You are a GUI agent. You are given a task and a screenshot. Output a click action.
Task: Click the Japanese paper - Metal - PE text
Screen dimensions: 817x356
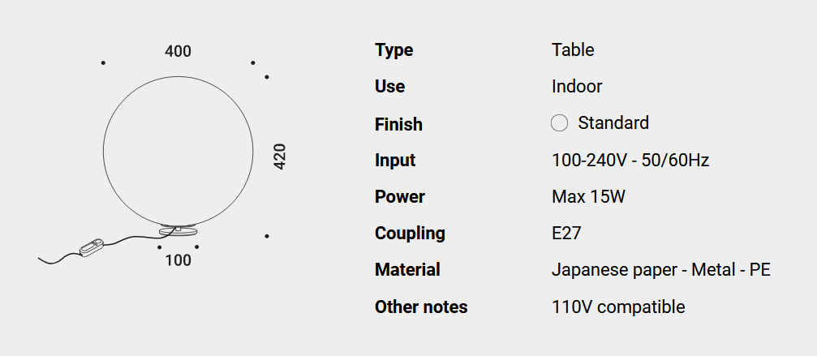[661, 270]
